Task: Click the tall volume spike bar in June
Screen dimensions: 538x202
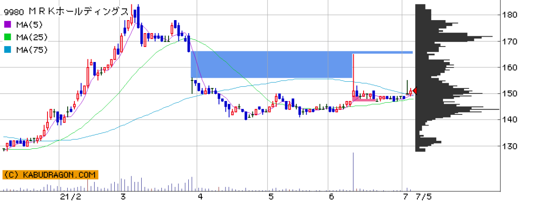Action: pos(353,172)
